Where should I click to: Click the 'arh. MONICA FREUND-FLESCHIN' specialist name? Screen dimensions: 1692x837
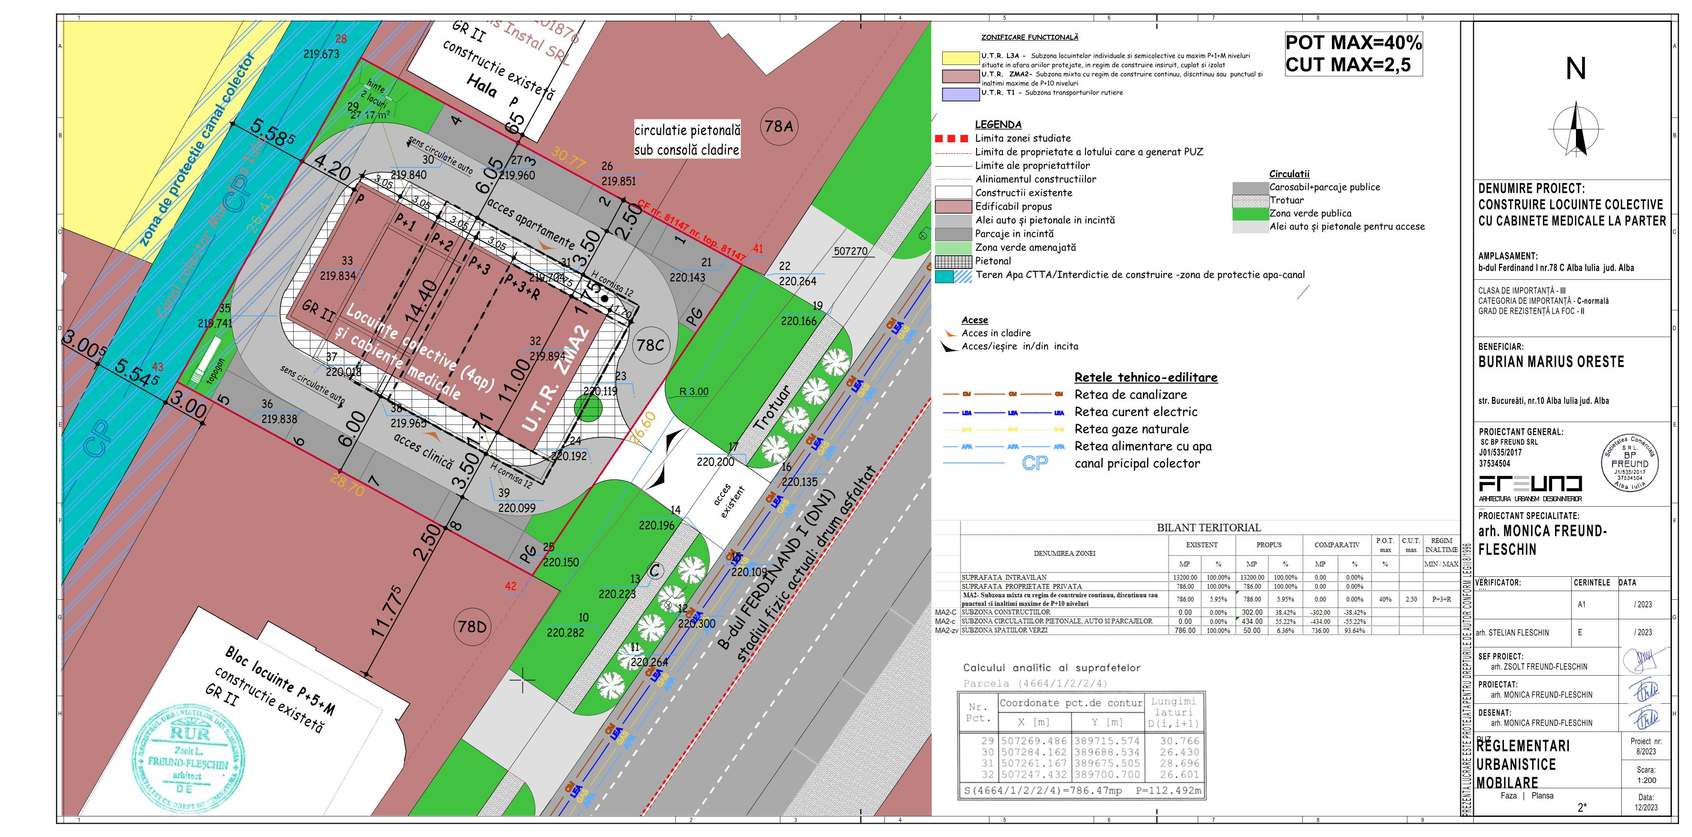[x=1542, y=540]
